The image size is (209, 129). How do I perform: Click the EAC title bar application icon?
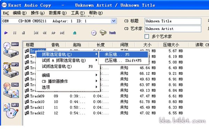coord(4,5)
